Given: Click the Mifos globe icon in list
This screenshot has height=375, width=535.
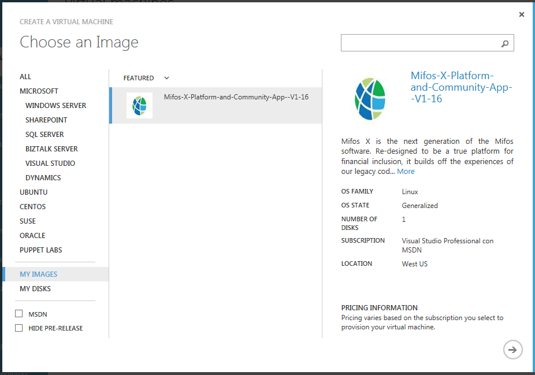Looking at the screenshot, I should pyautogui.click(x=139, y=105).
